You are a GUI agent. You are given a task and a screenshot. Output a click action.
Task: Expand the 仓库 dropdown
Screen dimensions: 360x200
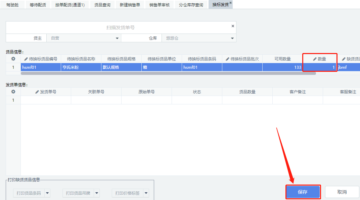coord(232,38)
